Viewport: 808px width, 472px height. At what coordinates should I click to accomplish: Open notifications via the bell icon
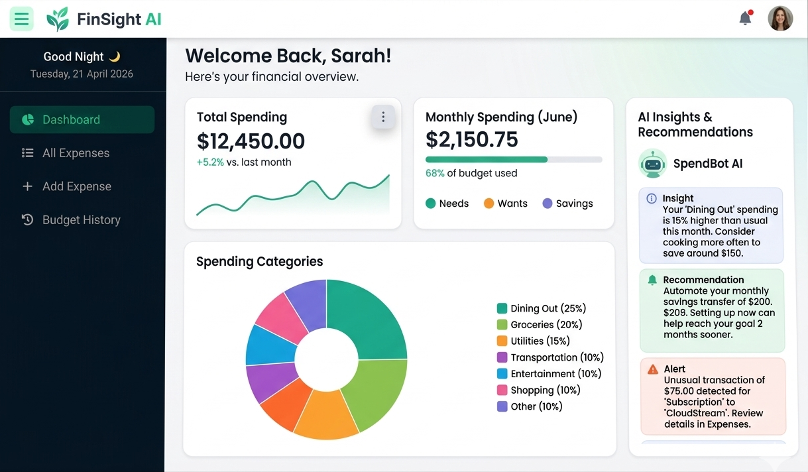pos(744,19)
